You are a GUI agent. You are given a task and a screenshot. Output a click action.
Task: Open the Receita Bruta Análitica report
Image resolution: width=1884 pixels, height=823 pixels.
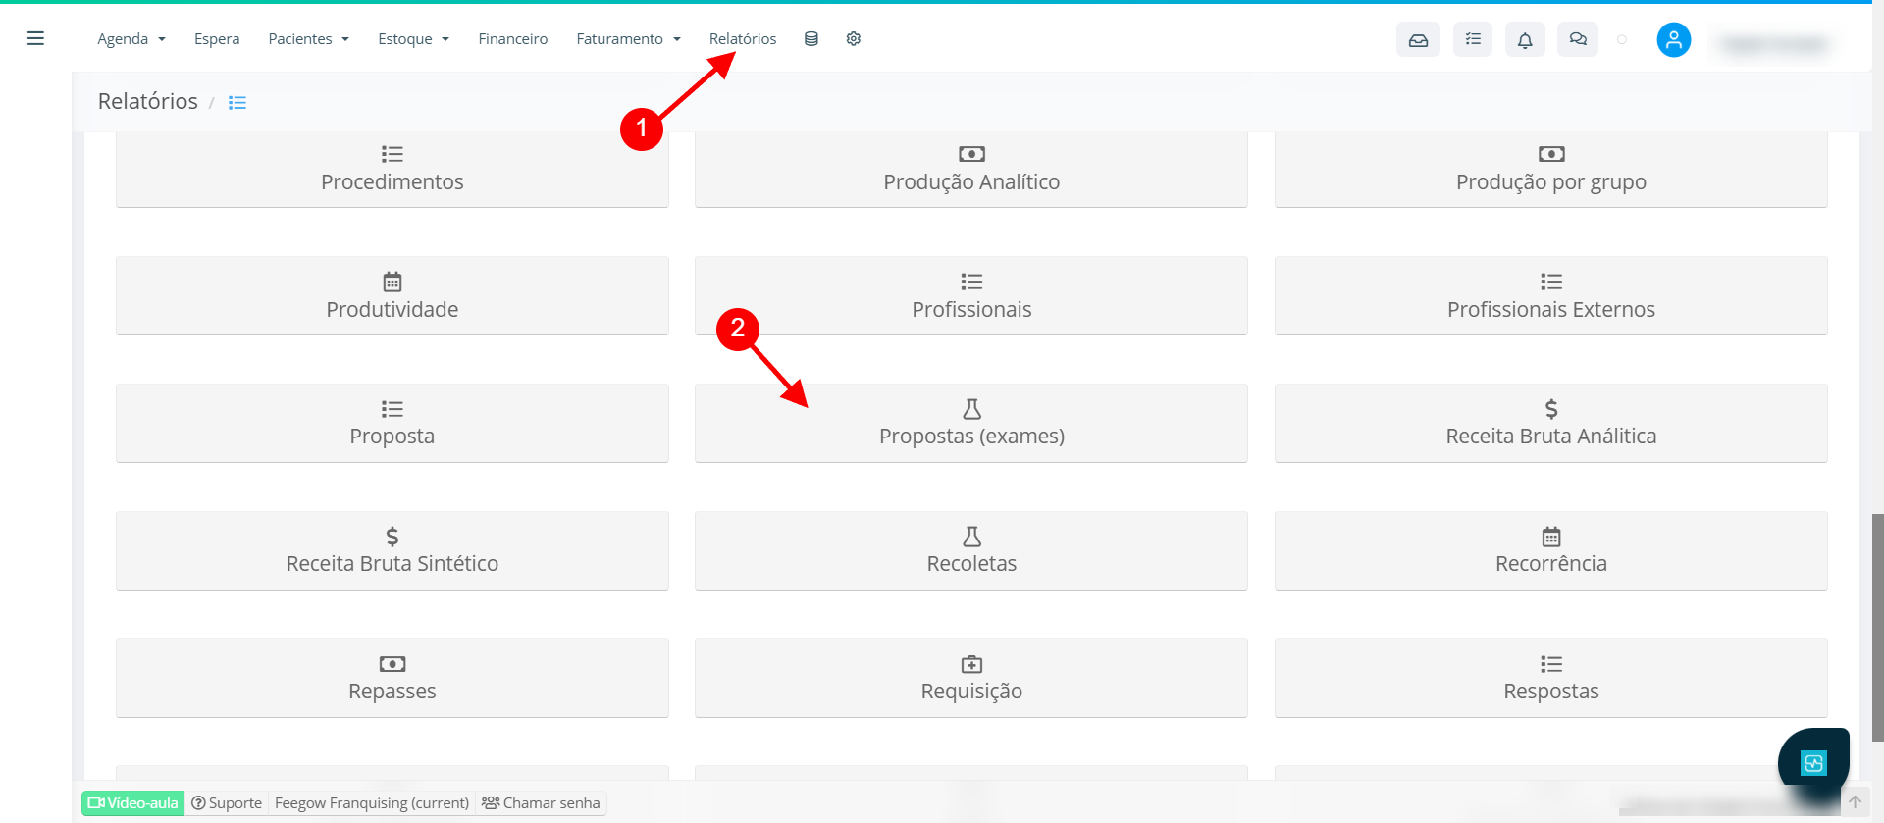coord(1551,423)
